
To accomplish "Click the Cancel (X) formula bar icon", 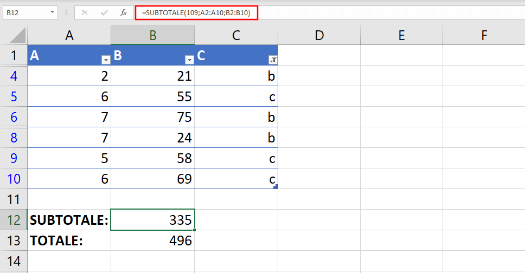I will point(85,12).
